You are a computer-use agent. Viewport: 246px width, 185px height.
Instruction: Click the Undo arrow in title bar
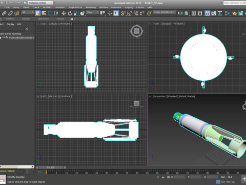click(11, 3)
